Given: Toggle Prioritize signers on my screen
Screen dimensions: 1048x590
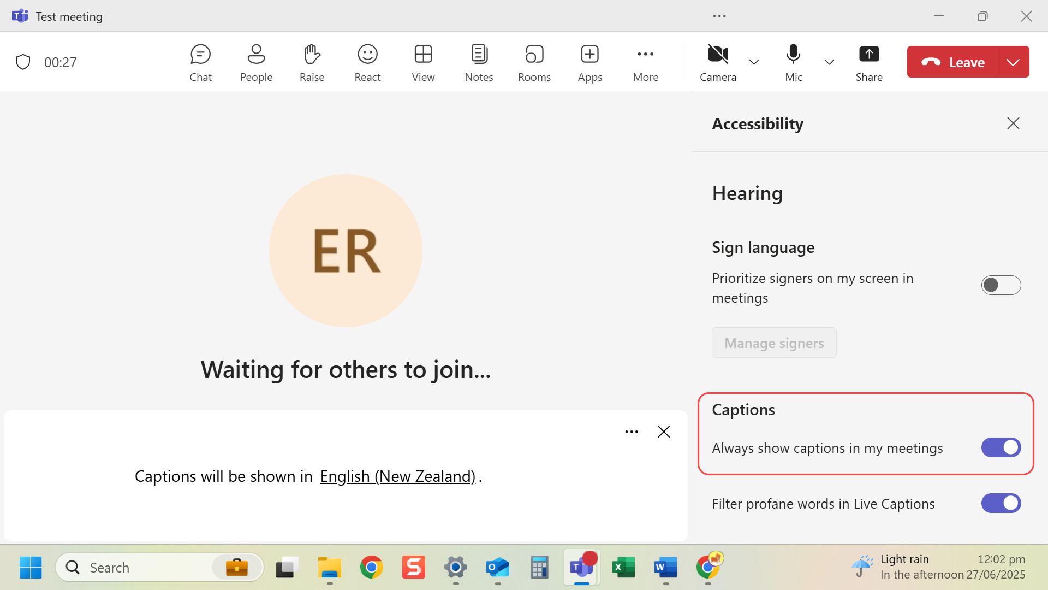Looking at the screenshot, I should pos(1001,285).
